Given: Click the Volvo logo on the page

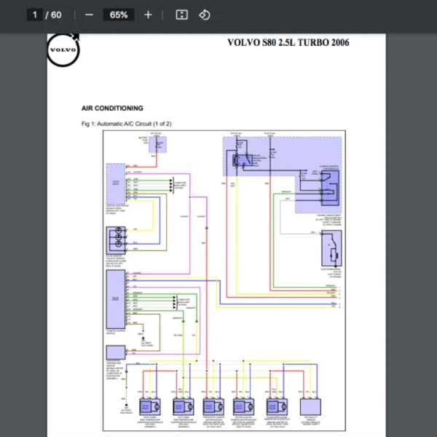Looking at the screenshot, I should click(x=63, y=52).
